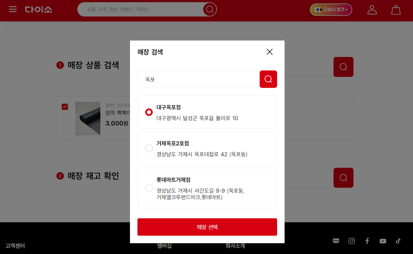Toggle the checkbox for the 암막 뽁뽁이 product
413x254 pixels.
[x=65, y=107]
